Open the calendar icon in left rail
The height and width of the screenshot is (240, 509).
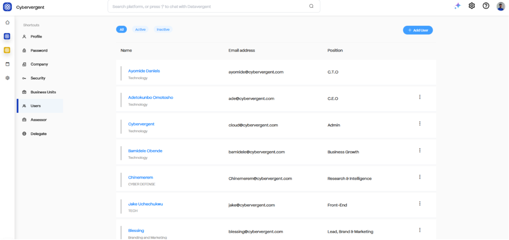point(7,64)
